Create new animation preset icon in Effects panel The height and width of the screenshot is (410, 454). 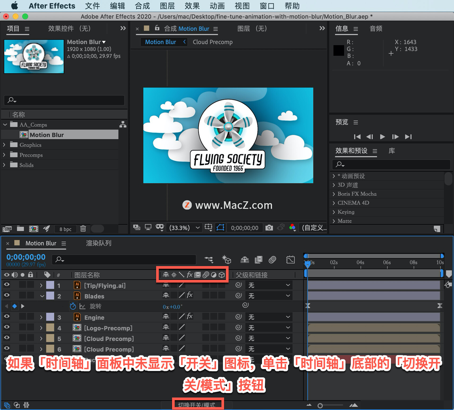click(437, 229)
